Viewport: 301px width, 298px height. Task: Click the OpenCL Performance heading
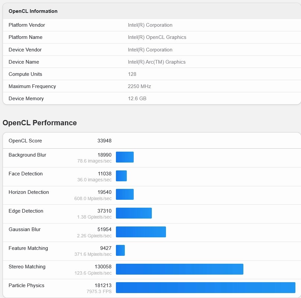pos(40,123)
